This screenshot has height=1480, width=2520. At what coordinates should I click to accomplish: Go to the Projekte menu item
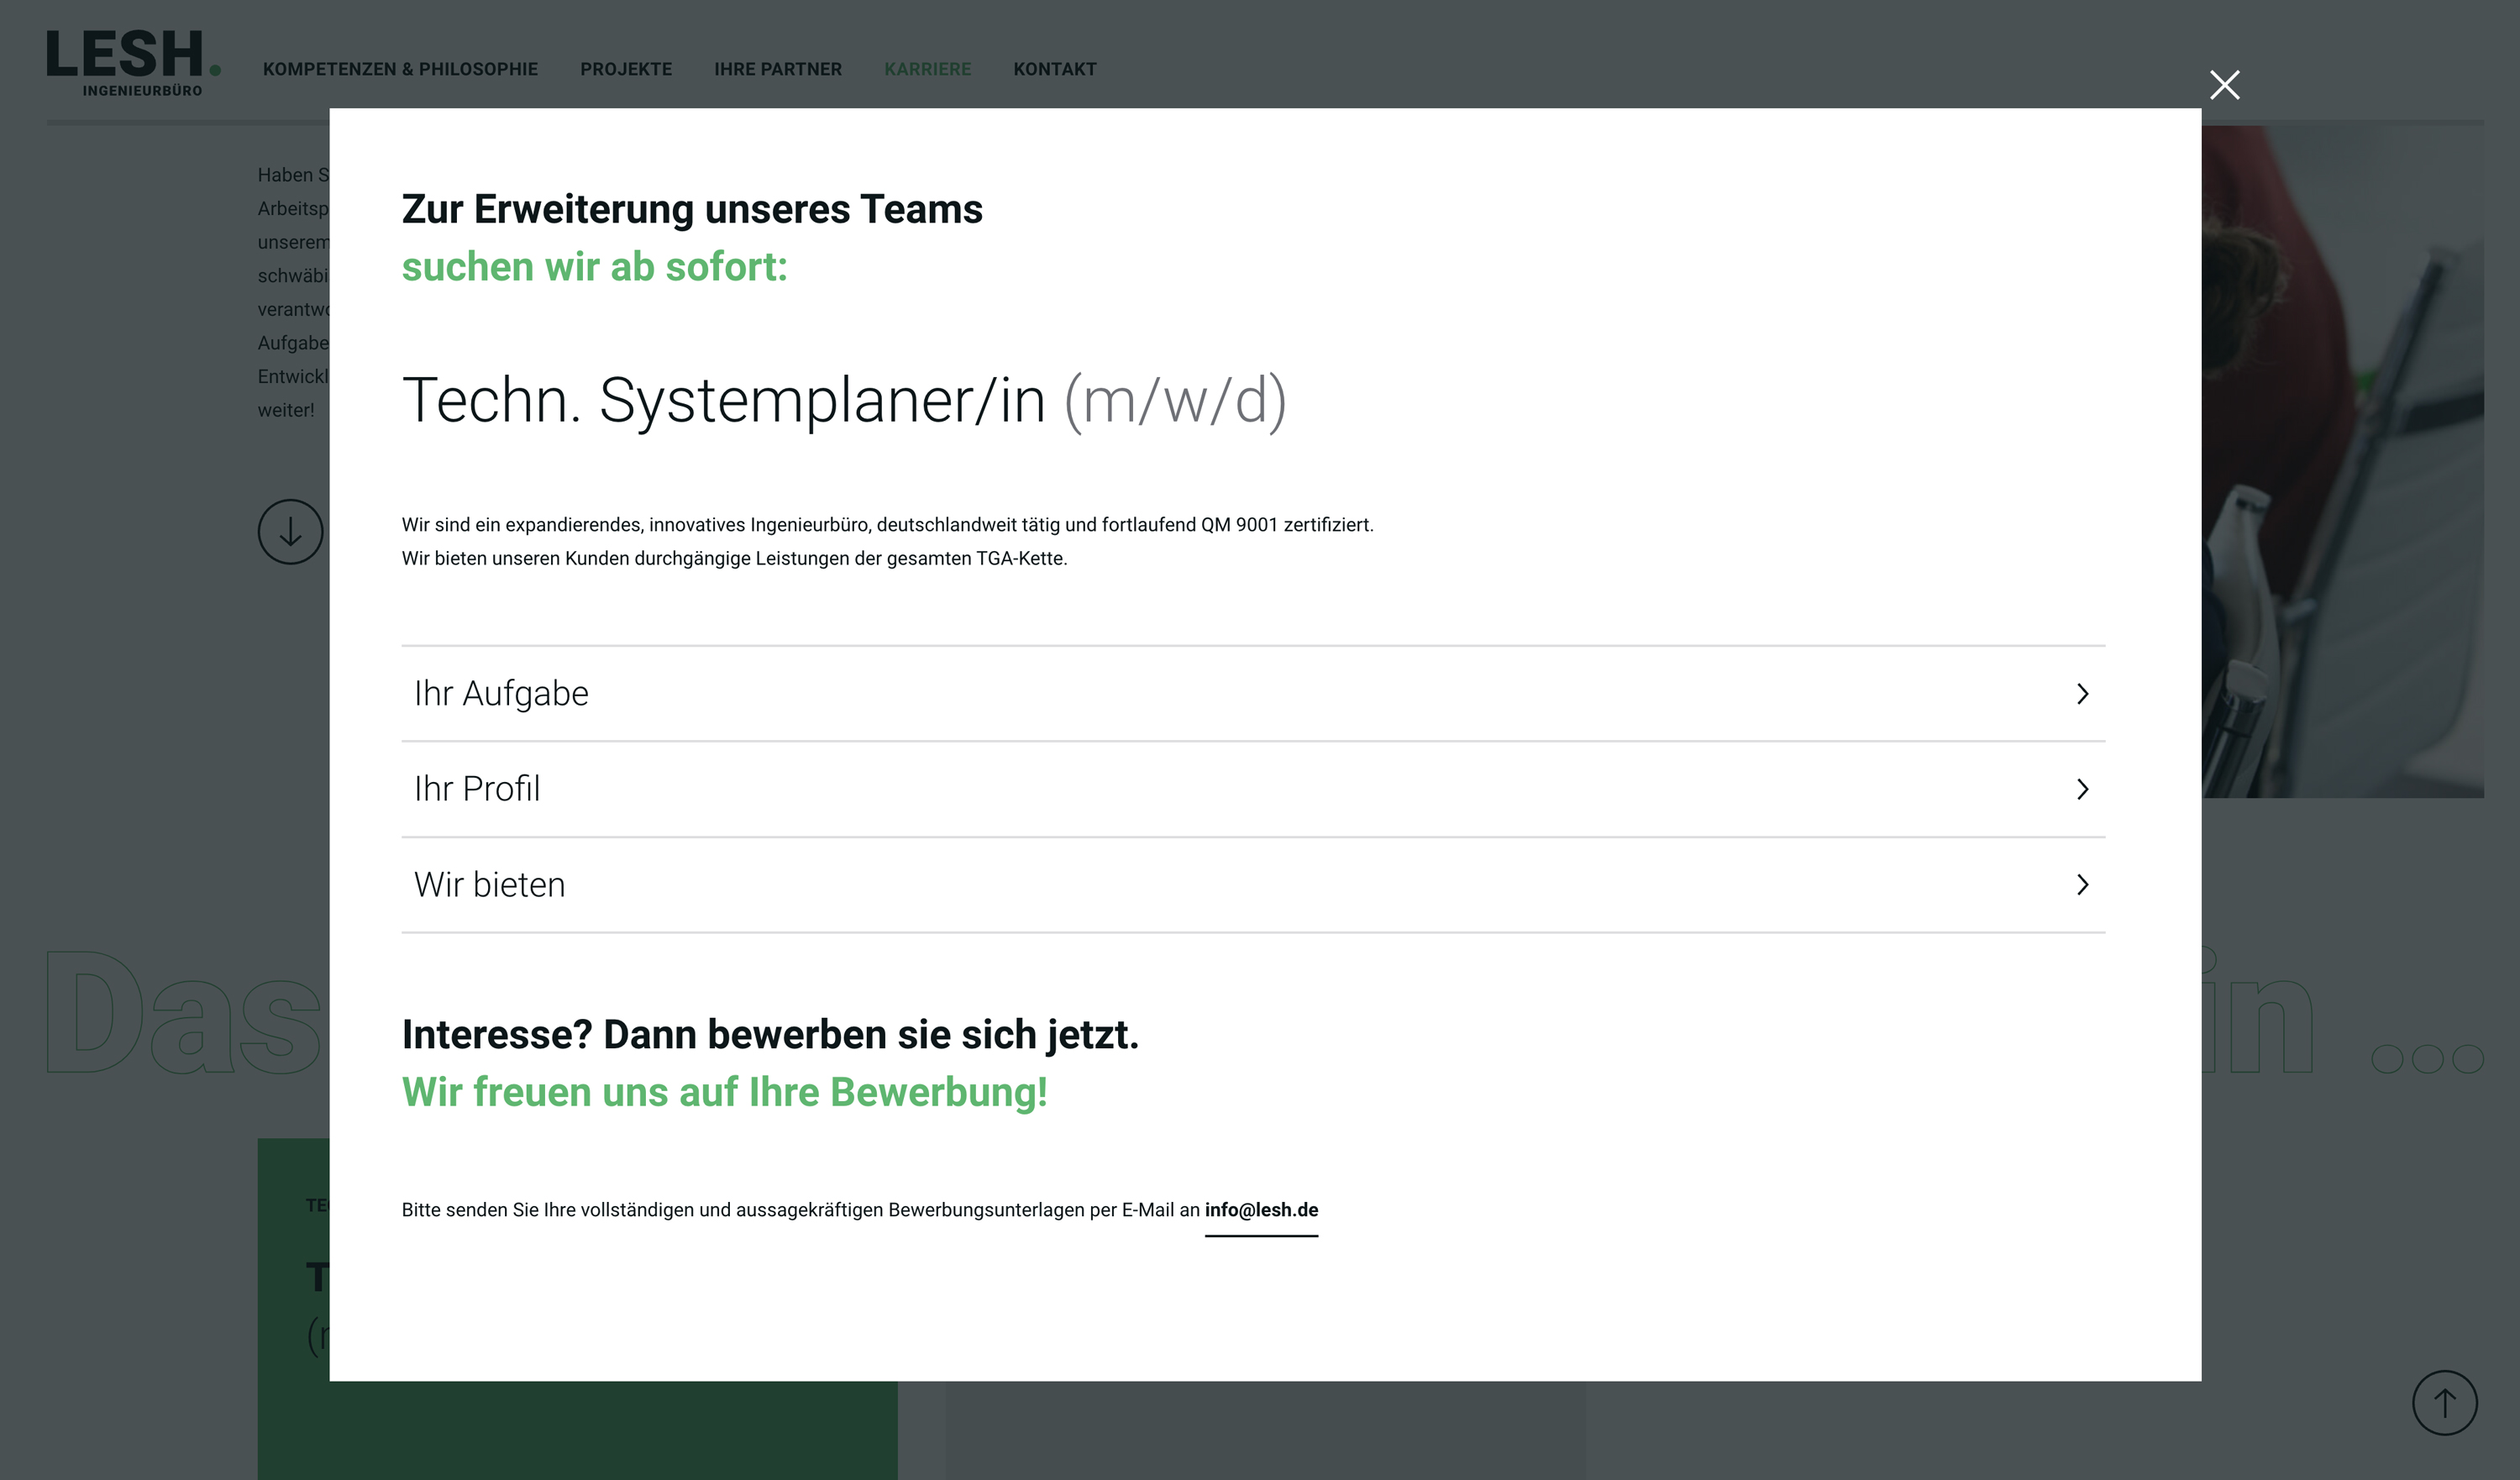point(626,69)
